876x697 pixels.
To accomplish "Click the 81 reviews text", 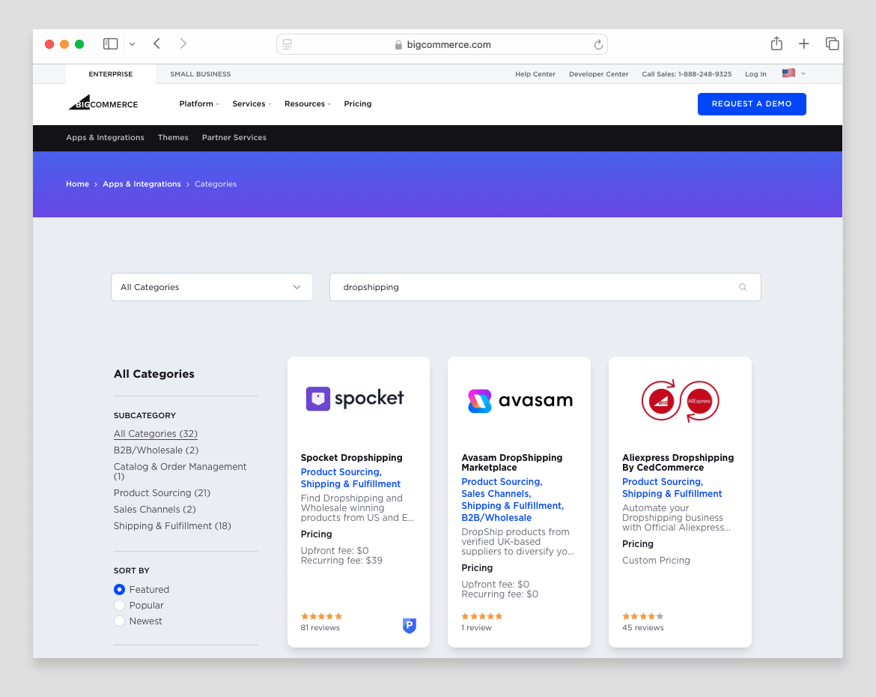I will (320, 627).
